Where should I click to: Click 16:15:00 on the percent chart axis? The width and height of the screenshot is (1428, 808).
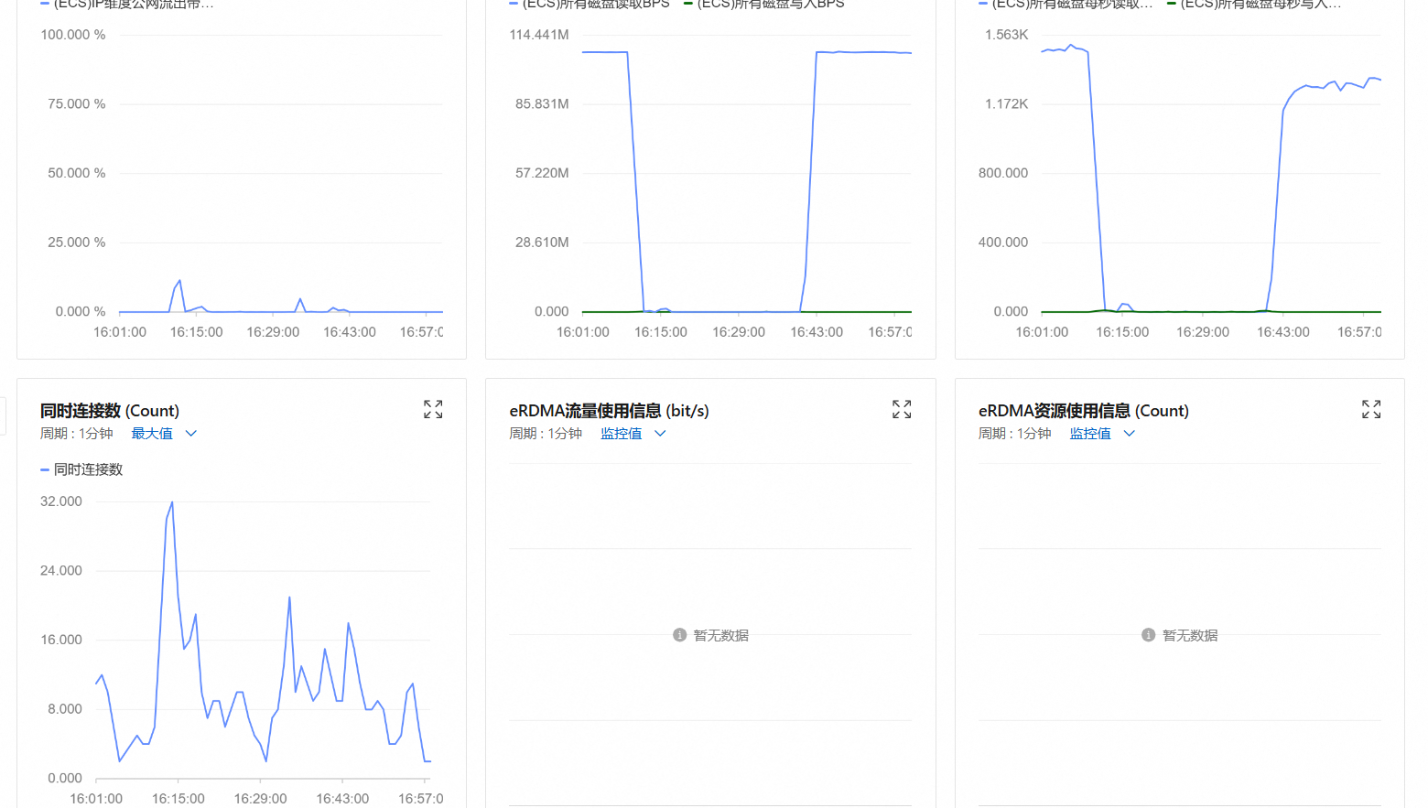click(x=196, y=332)
